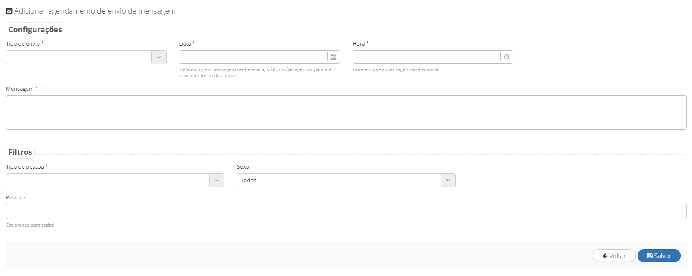692x276 pixels.
Task: Expand the Tipo de envio dropdown
Action: coord(159,57)
